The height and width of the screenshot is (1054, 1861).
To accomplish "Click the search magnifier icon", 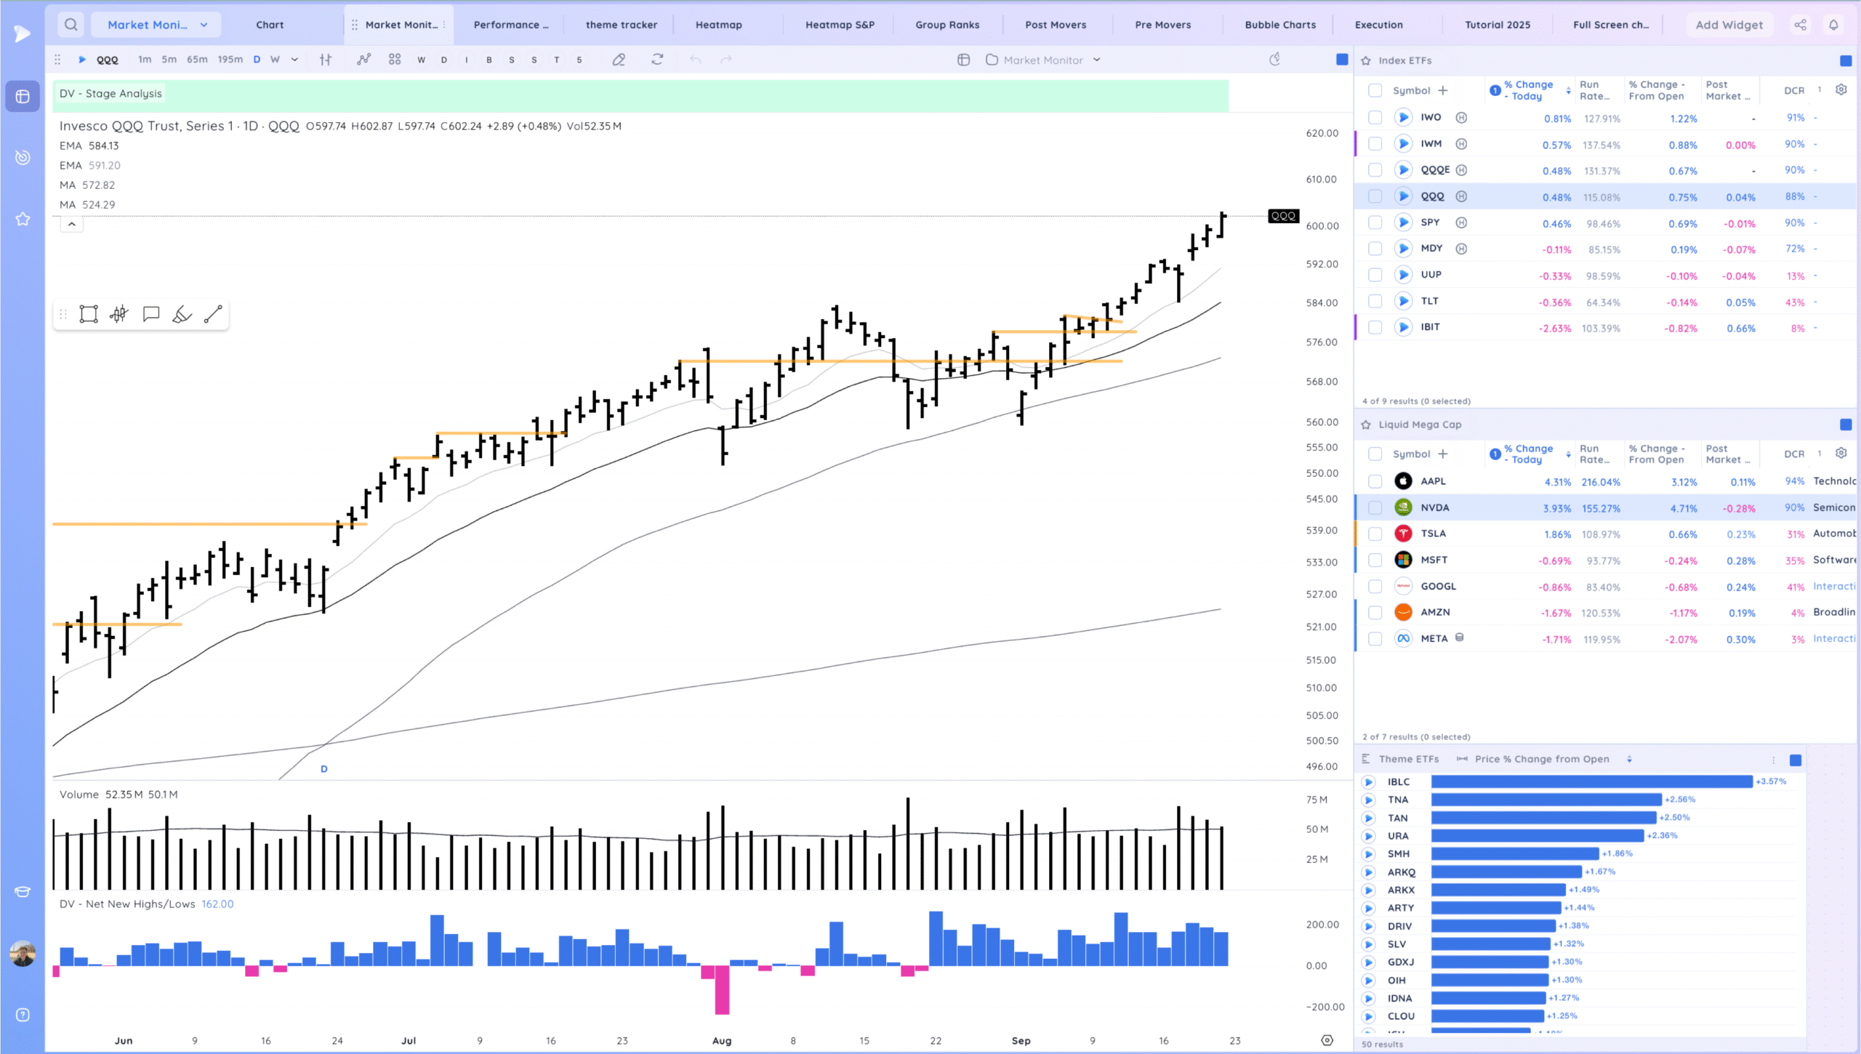I will click(x=71, y=25).
